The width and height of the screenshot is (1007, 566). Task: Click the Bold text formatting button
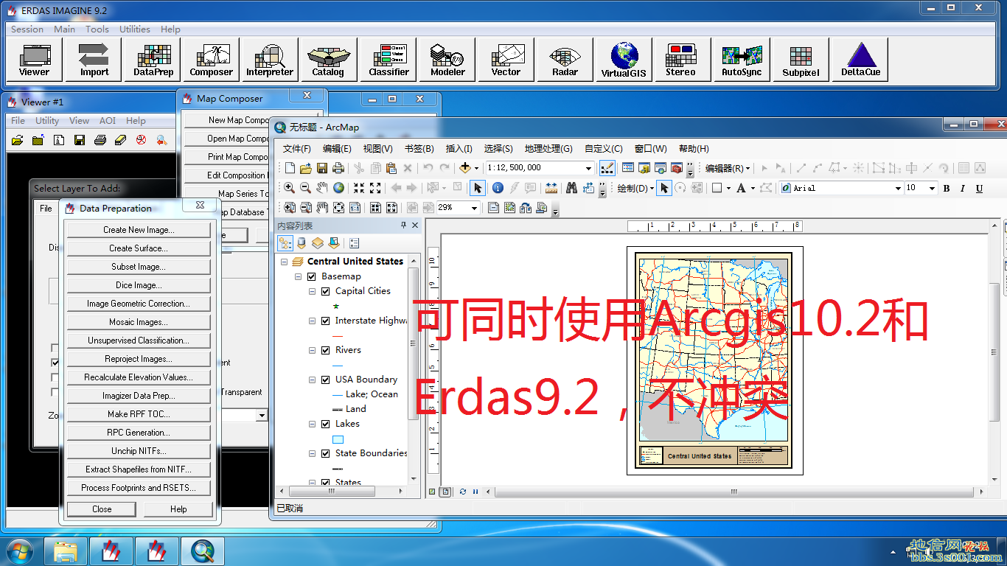click(947, 189)
